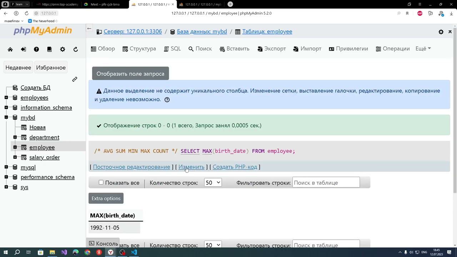Click the help icon after the warning message

click(x=167, y=100)
